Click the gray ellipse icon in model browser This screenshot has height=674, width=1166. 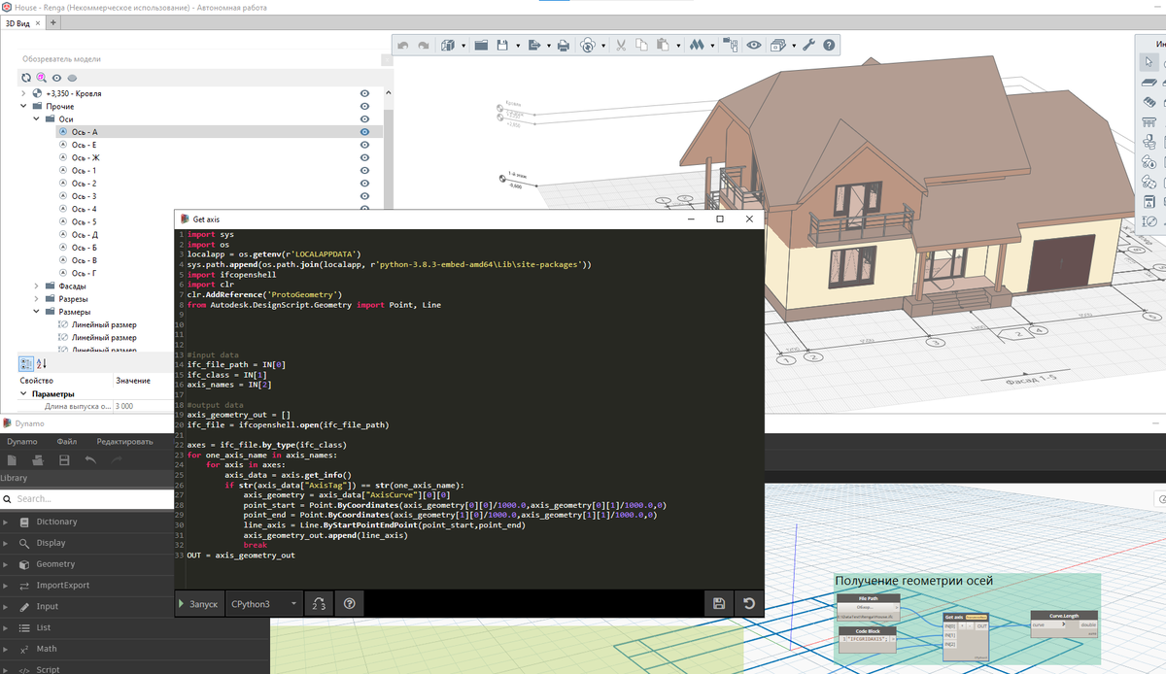pyautogui.click(x=73, y=78)
